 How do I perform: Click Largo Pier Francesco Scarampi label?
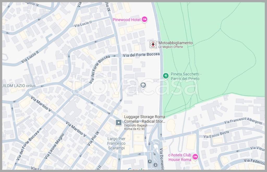click(116, 143)
